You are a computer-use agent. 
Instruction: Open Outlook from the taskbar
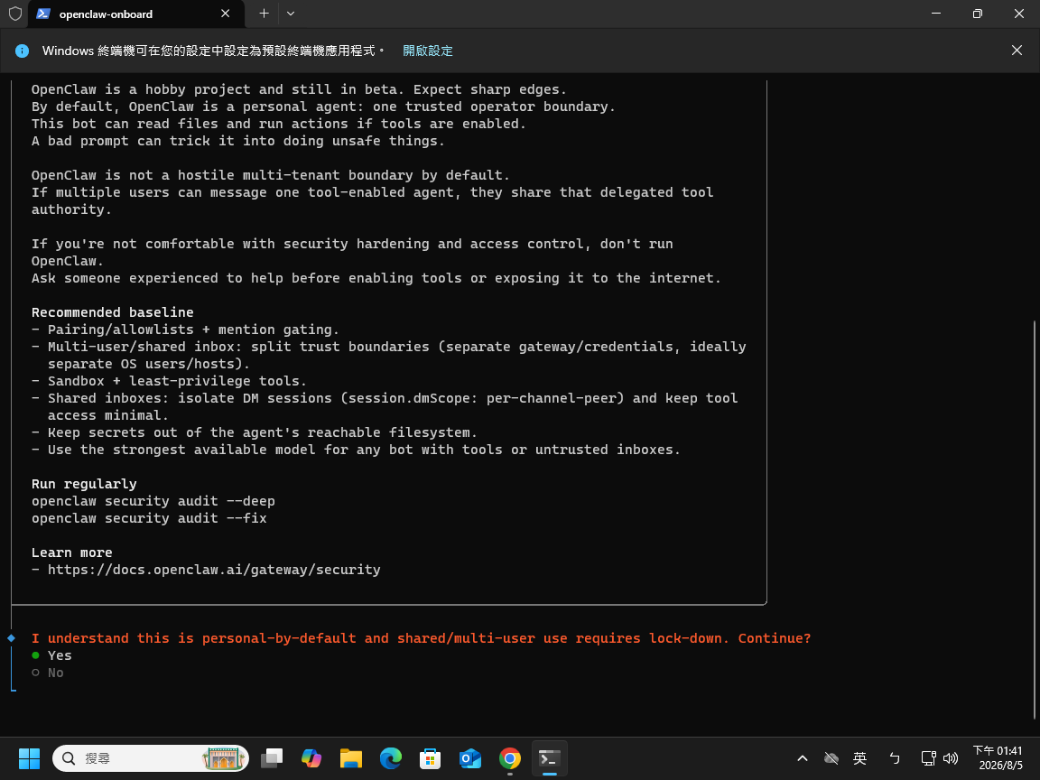pyautogui.click(x=470, y=758)
